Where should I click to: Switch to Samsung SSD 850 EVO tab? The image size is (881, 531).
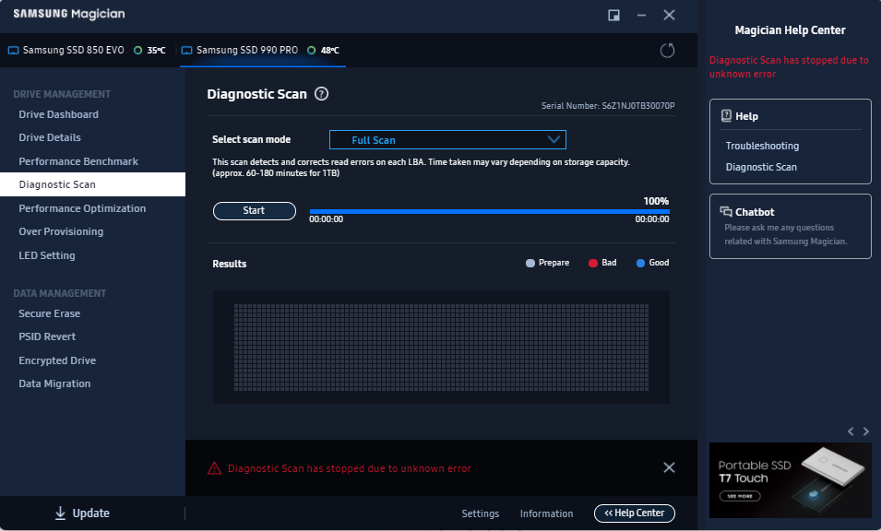pos(87,51)
